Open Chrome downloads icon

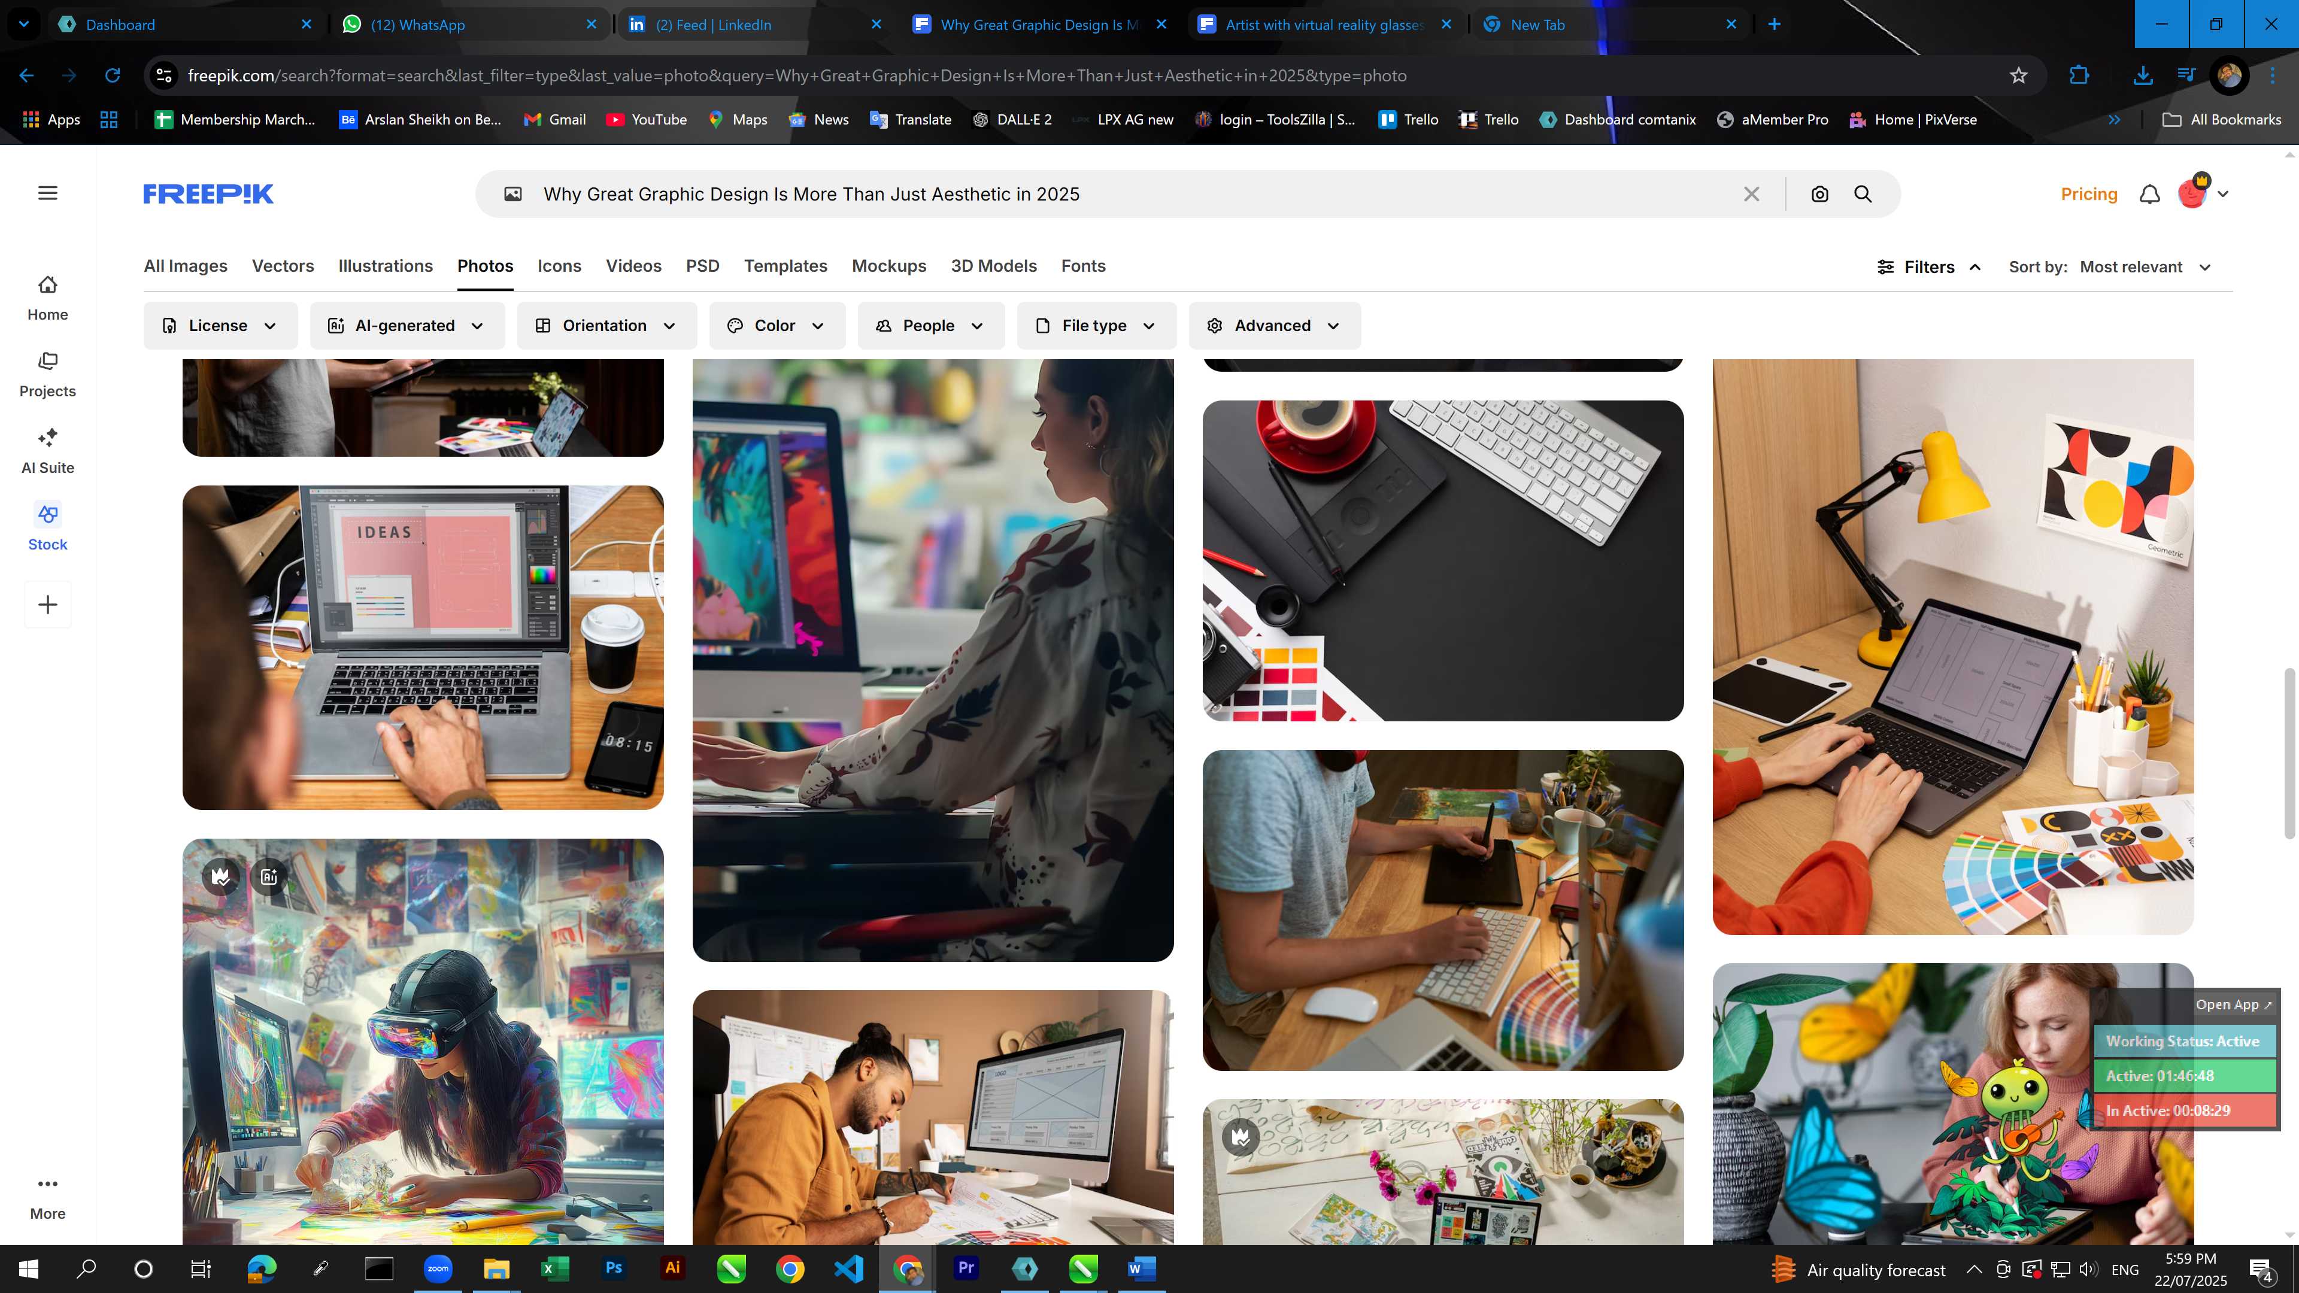2142,76
